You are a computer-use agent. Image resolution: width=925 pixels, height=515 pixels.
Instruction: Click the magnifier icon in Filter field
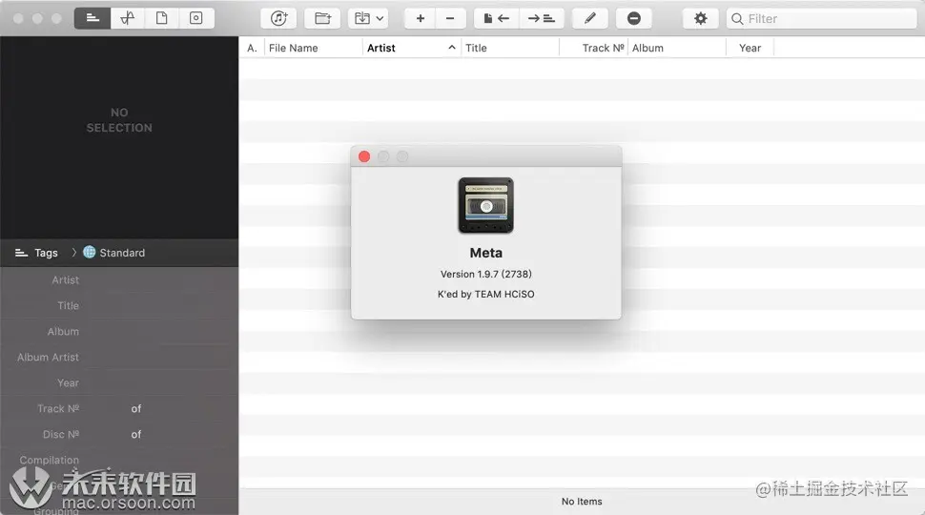(737, 19)
